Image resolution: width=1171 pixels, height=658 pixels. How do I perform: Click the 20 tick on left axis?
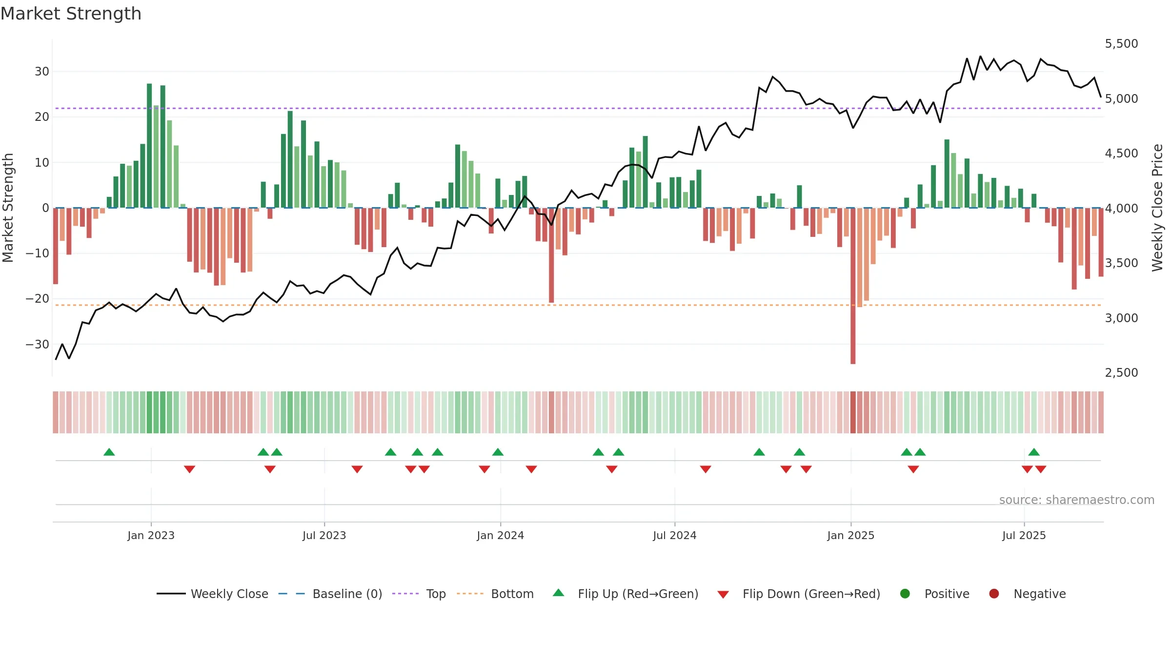coord(42,117)
